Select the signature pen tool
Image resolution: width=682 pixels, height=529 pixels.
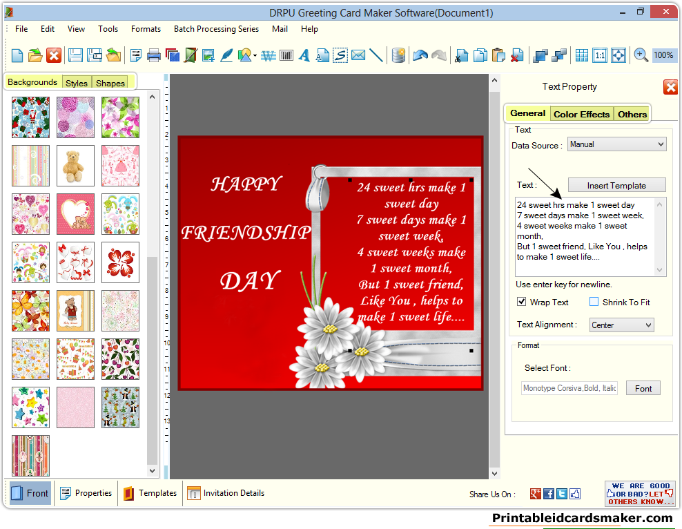click(x=226, y=55)
